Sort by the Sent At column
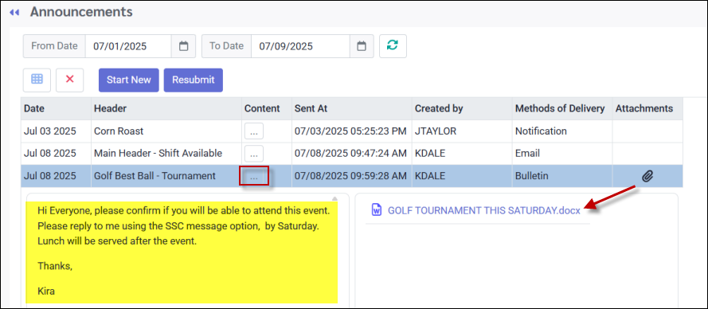This screenshot has width=708, height=309. point(352,108)
